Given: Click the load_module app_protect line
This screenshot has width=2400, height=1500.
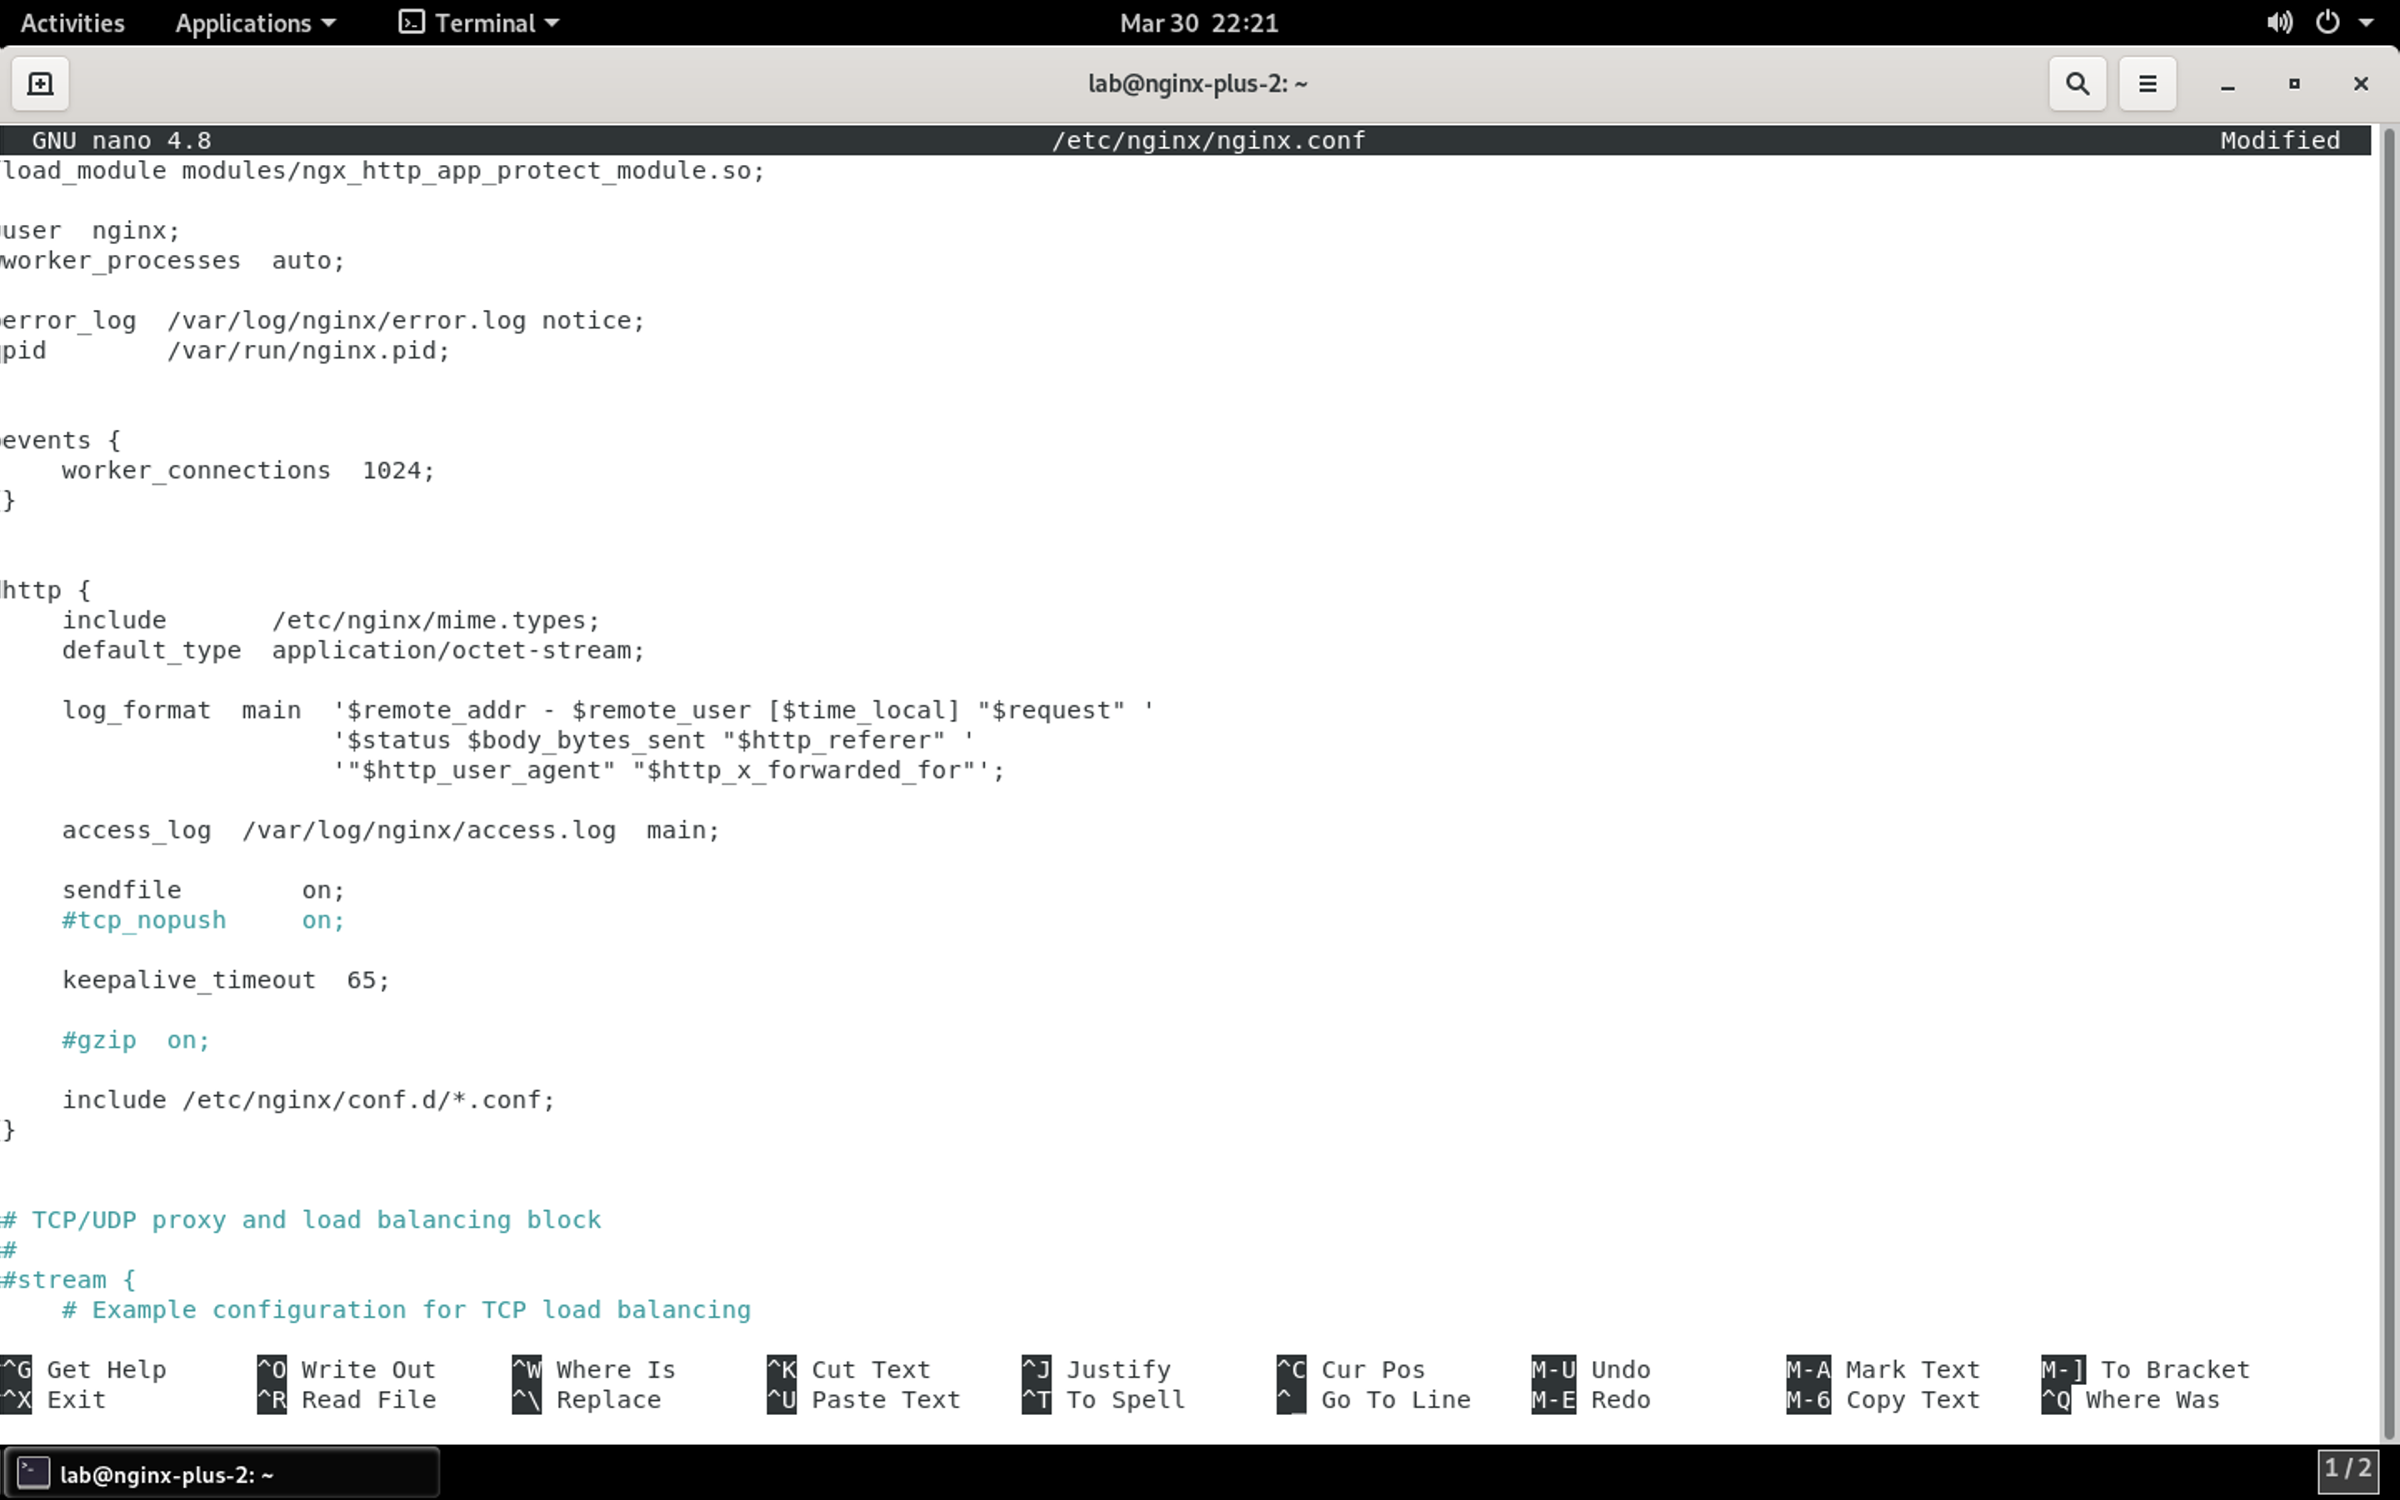Looking at the screenshot, I should (x=382, y=171).
